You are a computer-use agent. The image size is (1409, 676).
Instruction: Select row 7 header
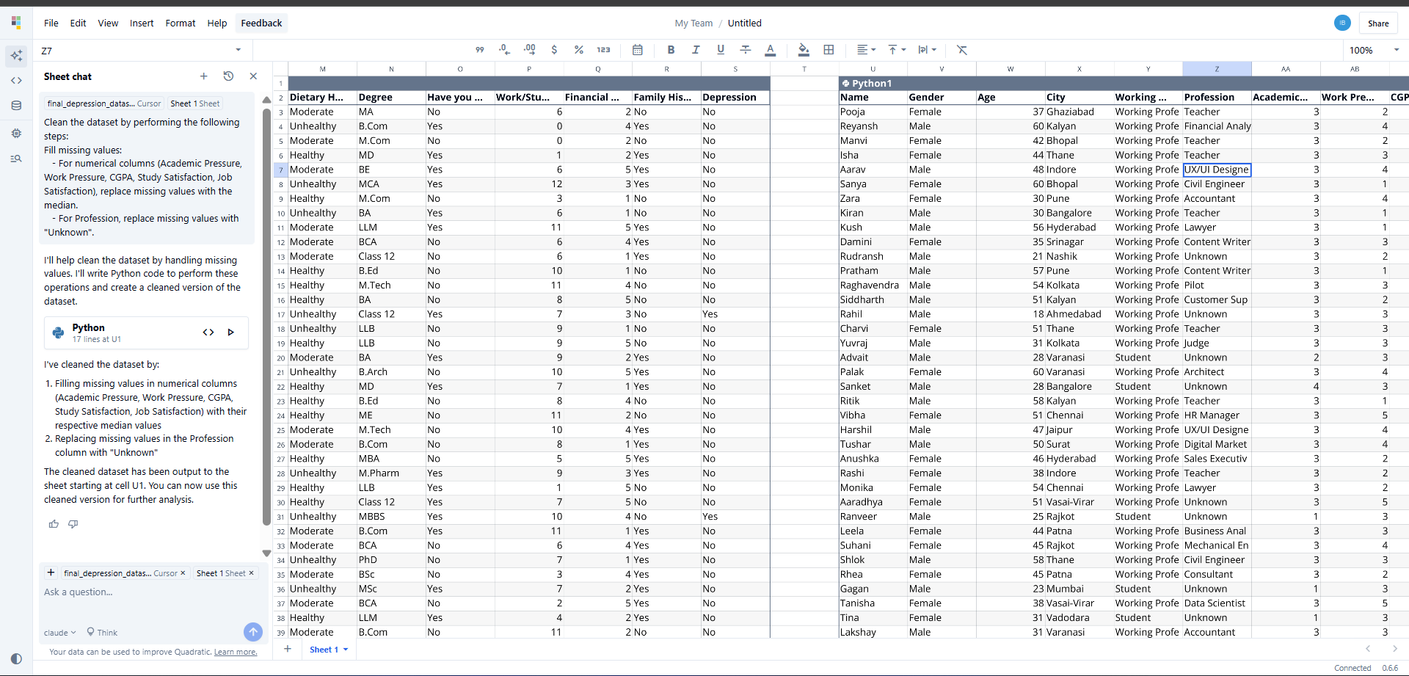(x=280, y=170)
